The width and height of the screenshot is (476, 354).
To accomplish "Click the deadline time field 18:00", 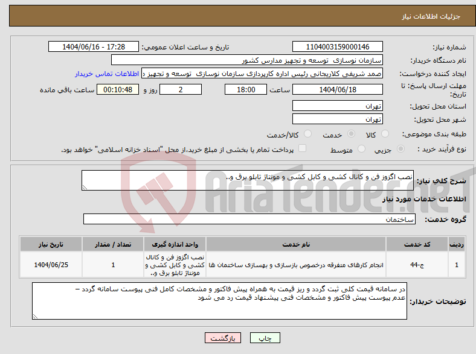I will click(x=246, y=89).
